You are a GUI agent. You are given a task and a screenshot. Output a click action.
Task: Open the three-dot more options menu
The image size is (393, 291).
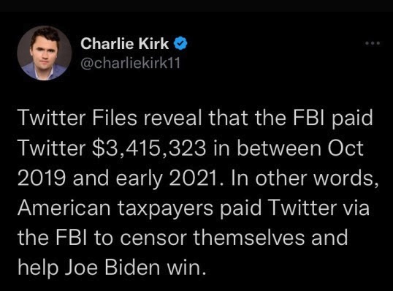tap(373, 43)
